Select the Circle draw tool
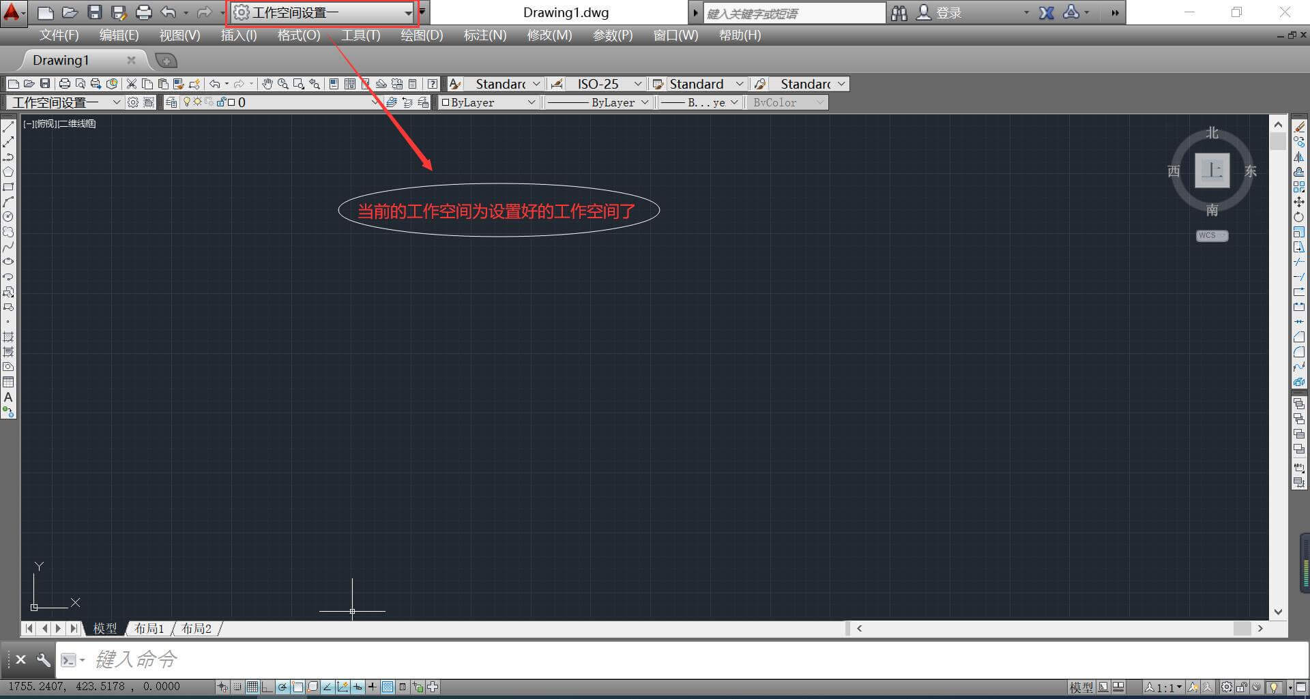1310x699 pixels. tap(8, 216)
